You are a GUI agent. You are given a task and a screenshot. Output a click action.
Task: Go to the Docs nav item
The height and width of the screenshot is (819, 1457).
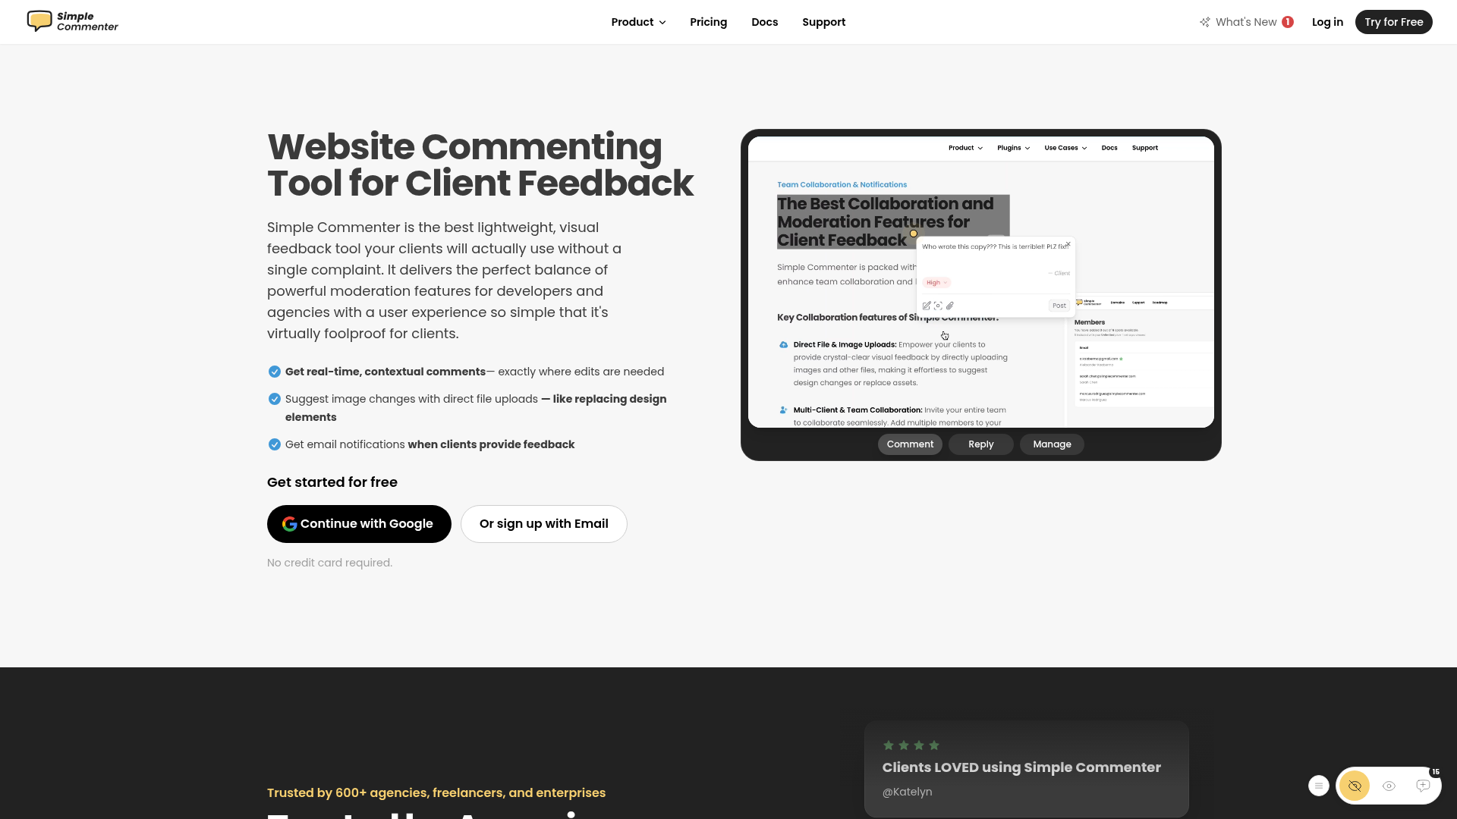point(764,22)
